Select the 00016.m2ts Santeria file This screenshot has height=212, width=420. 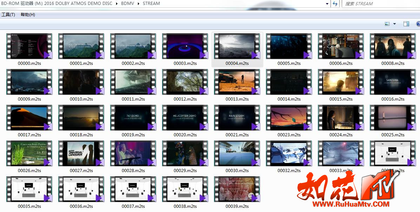[x=393, y=82]
